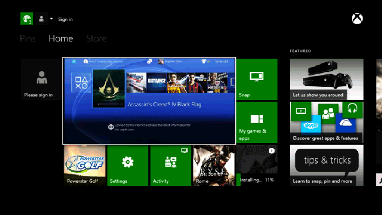Select Assassin's Creed IV cover in TV window

click(109, 88)
